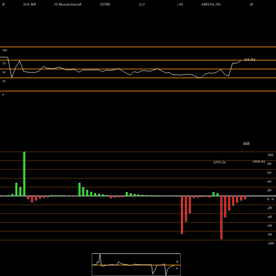Viewport: 276px width, 276px height.
Task: Click the 50 level label on RSI axis
Action: (x=4, y=72)
